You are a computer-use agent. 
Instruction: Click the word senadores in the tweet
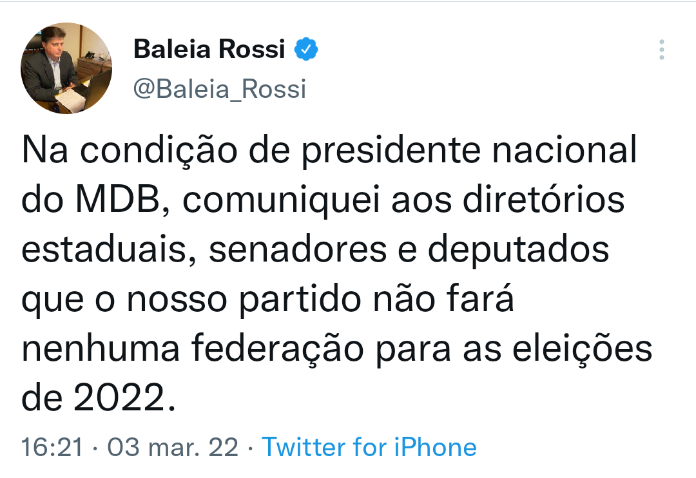pos(298,250)
